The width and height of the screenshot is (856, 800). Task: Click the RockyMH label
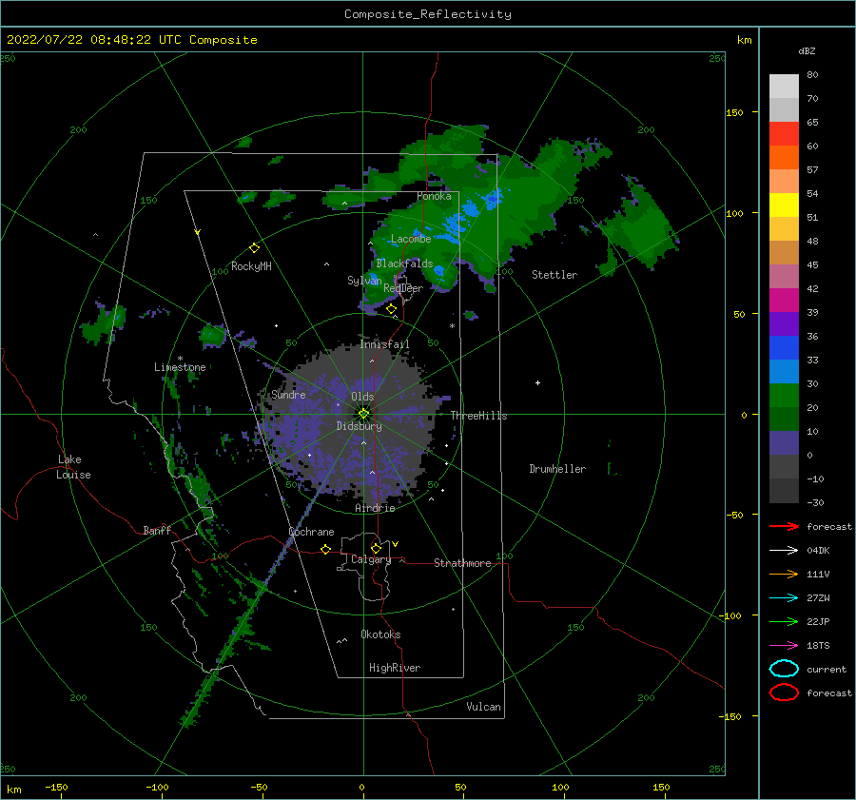251,266
